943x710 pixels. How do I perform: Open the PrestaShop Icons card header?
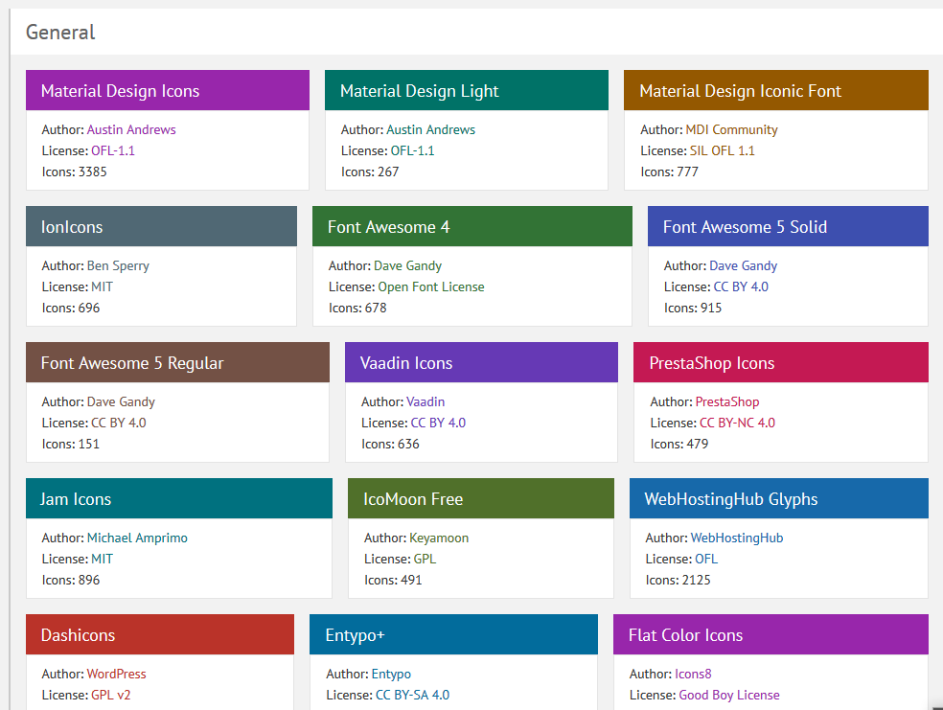781,362
